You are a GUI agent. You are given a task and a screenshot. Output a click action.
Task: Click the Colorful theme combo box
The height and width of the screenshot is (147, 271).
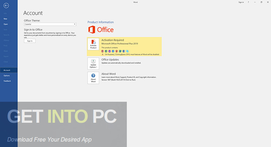pyautogui.click(x=50, y=24)
